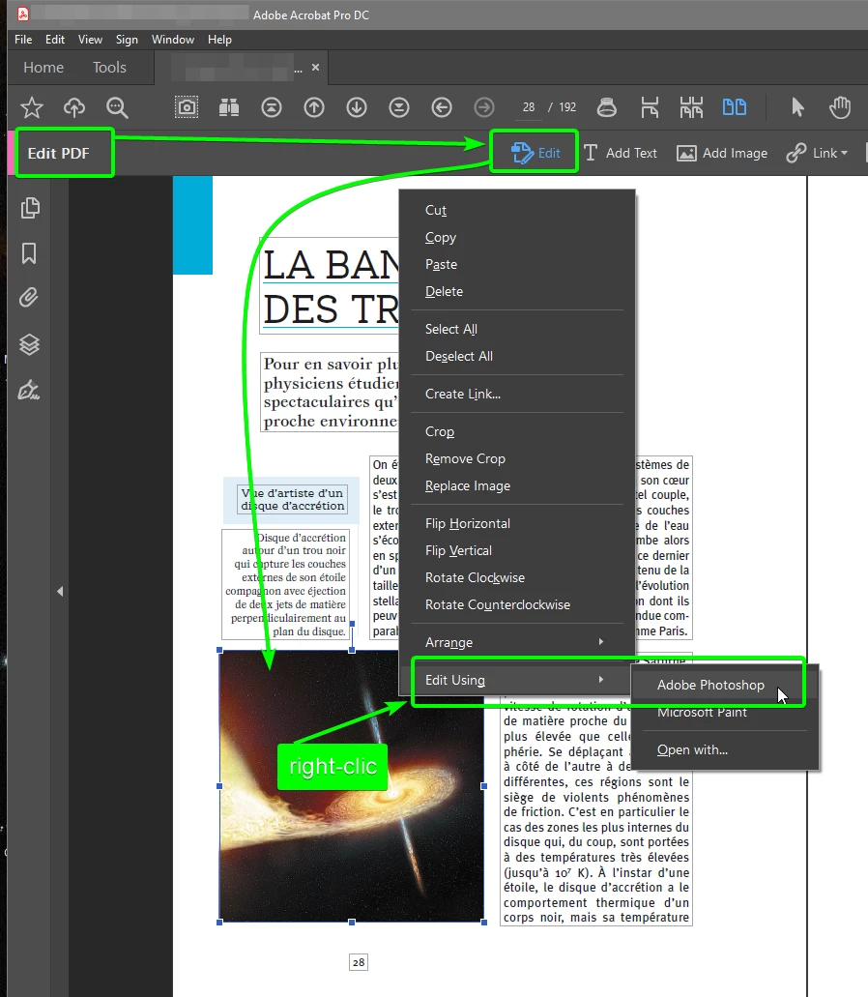The height and width of the screenshot is (997, 868).
Task: Choose Rotate Clockwise menu entry
Action: pyautogui.click(x=517, y=577)
